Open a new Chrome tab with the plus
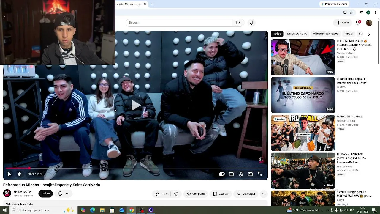Viewport: 380px width, 214px height. tap(152, 4)
